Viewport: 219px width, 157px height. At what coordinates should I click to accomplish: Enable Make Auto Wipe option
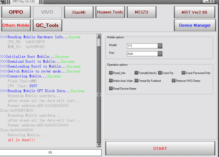111,81
